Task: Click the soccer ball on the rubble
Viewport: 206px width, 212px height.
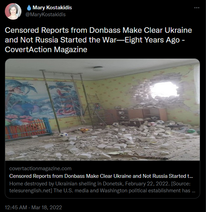Action: click(x=63, y=135)
